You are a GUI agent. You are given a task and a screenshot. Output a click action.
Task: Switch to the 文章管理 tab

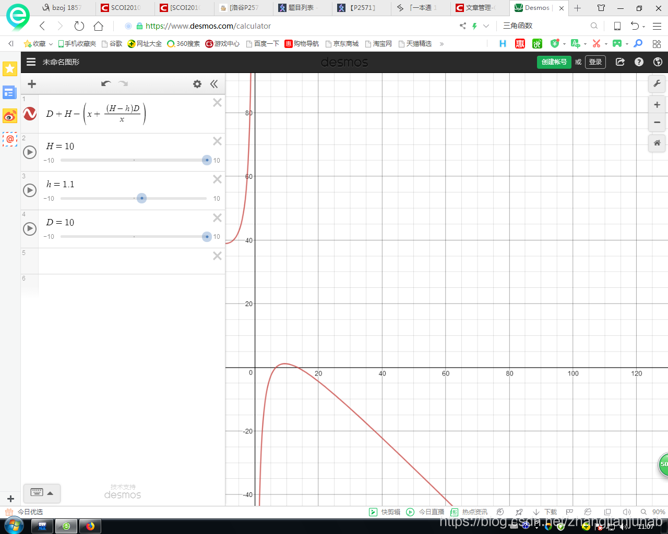[x=480, y=8]
